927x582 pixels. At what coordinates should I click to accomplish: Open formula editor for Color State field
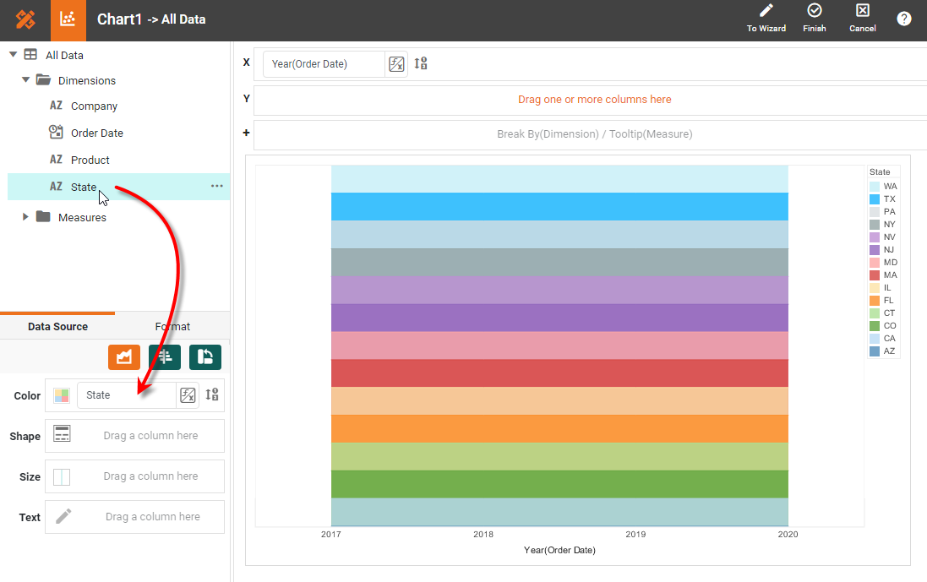(188, 394)
